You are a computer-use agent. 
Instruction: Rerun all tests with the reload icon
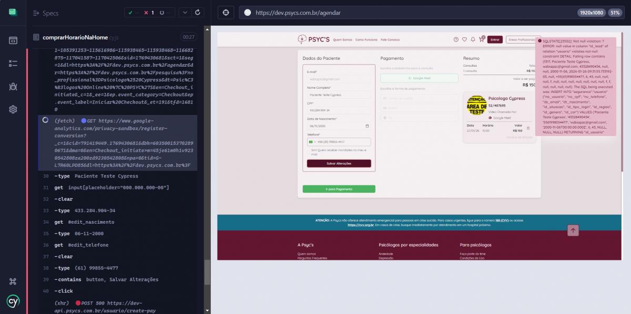(197, 12)
